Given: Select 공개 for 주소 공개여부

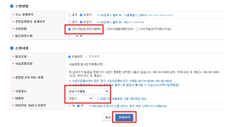Looking at the screenshot, I should [x=69, y=15].
